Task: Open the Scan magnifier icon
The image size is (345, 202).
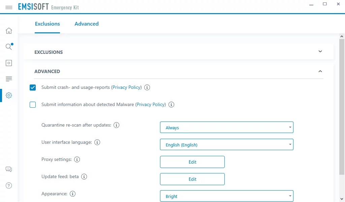Action: (x=9, y=47)
